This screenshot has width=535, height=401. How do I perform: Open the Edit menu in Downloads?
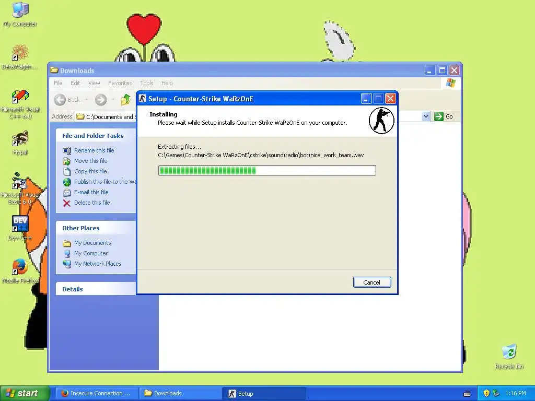click(75, 83)
